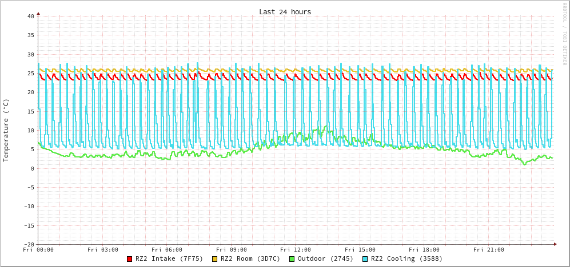Image resolution: width=570 pixels, height=267 pixels.
Task: Click the RRDTOOL / TOBI OETIKER watermark
Action: pos(564,34)
